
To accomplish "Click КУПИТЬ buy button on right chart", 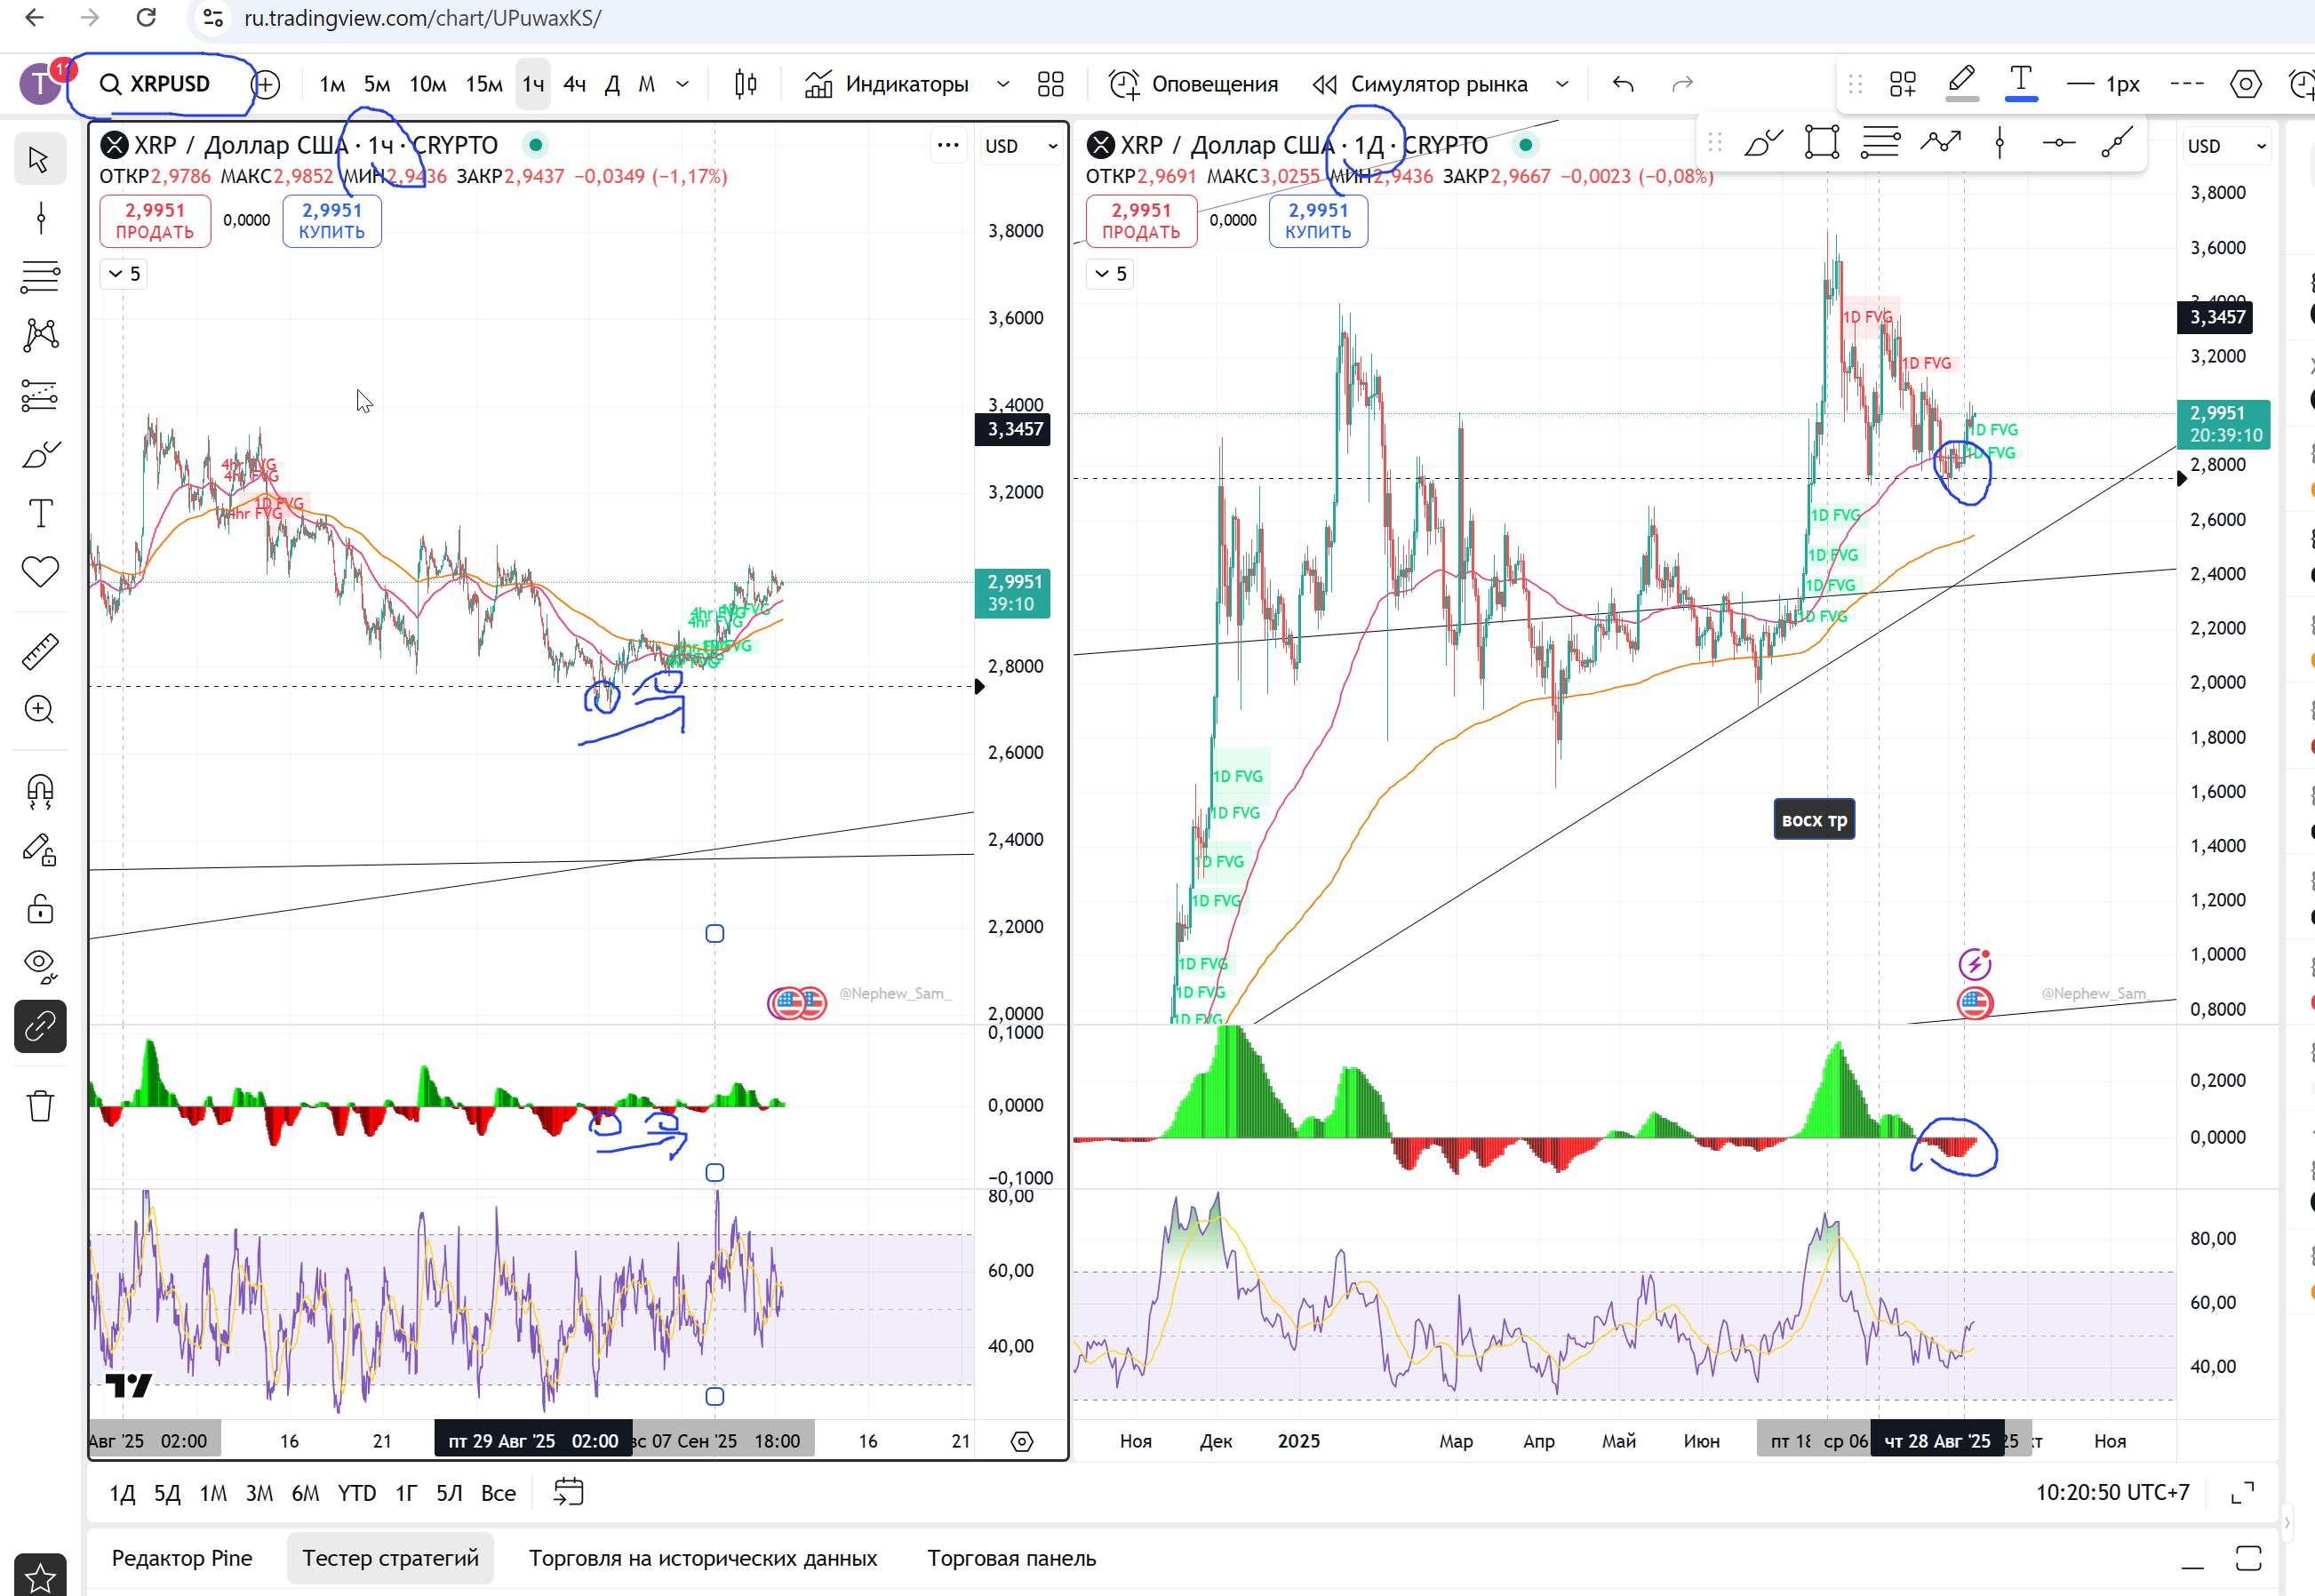I will point(1318,221).
